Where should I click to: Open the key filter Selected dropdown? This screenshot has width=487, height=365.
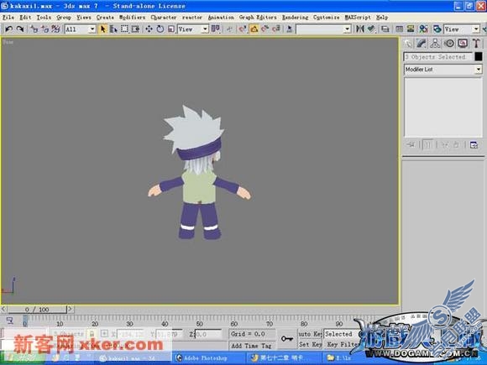pos(340,334)
